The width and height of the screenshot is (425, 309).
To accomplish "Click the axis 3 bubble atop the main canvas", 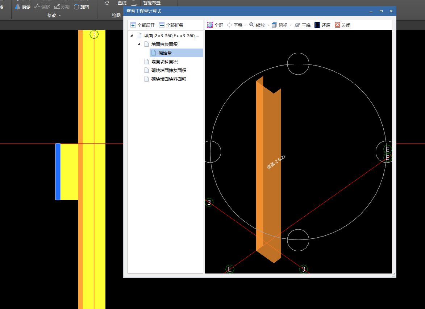I will pyautogui.click(x=94, y=34).
